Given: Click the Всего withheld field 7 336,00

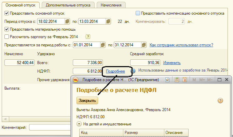Looking at the screenshot, I should 88,63.
